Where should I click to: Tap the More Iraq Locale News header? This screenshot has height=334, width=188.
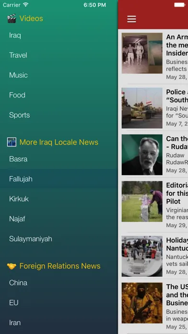[x=59, y=142]
